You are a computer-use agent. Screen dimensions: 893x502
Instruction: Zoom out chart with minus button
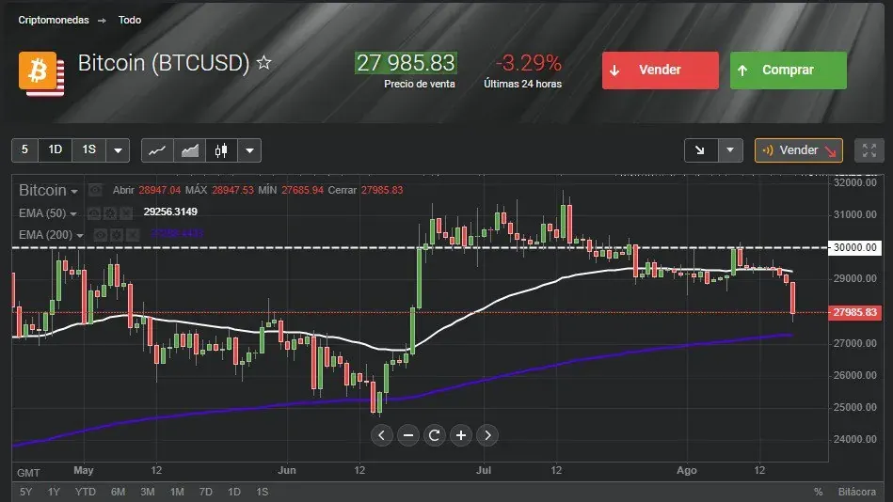407,435
